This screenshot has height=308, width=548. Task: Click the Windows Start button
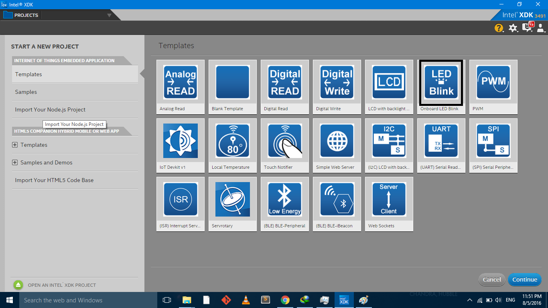click(x=10, y=300)
